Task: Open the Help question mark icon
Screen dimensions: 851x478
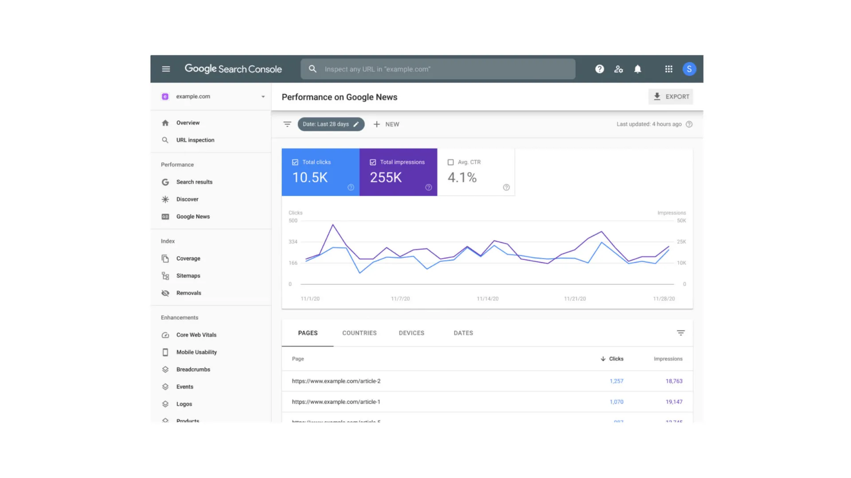Action: [599, 69]
